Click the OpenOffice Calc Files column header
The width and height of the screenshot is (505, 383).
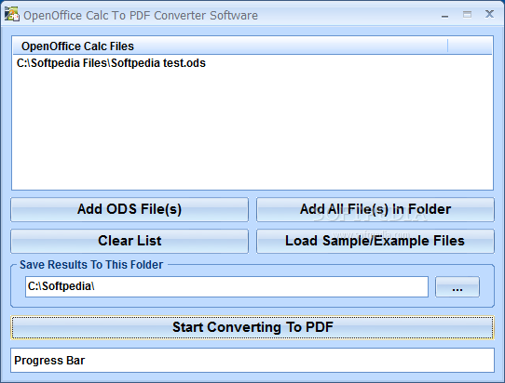(230, 46)
